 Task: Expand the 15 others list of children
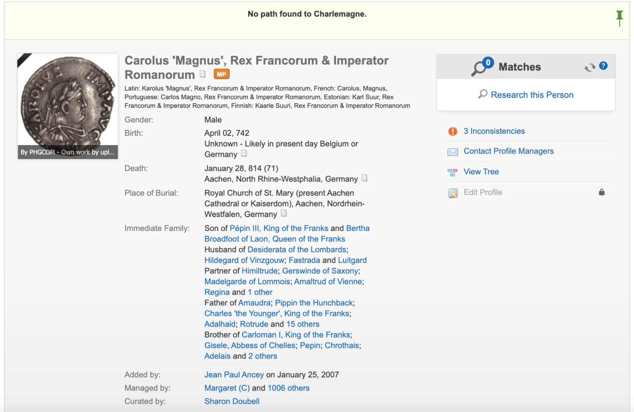tap(303, 324)
